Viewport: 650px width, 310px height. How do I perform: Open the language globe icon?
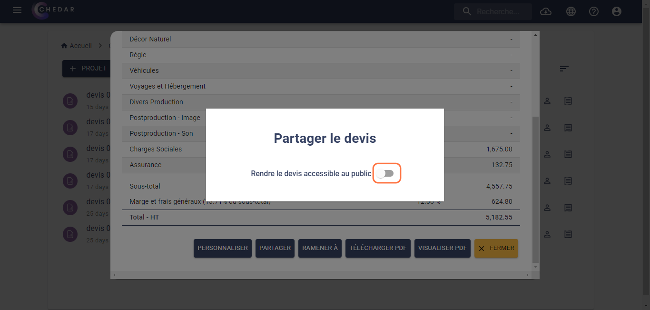571,11
